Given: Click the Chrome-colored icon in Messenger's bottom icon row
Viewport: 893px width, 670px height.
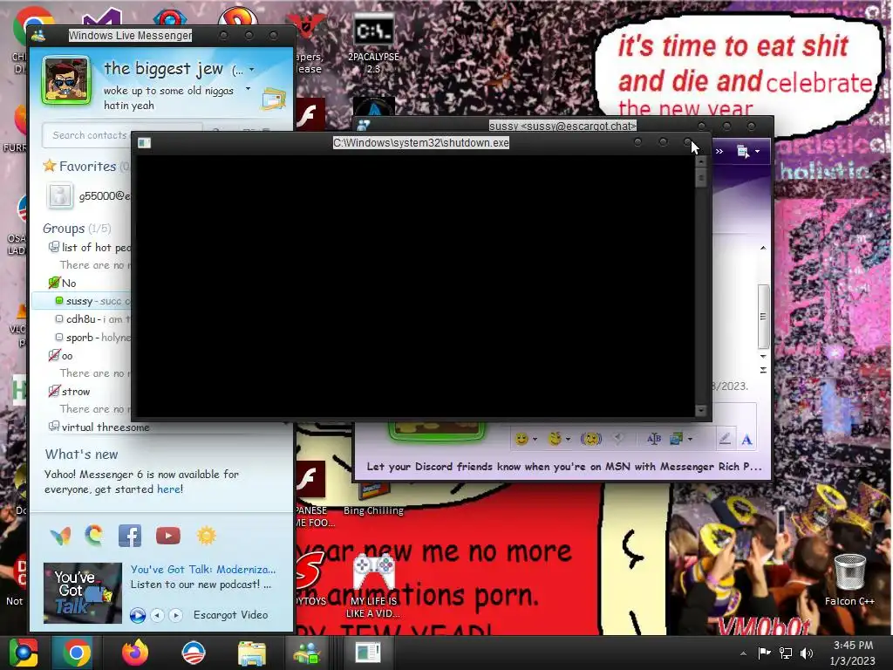Looking at the screenshot, I should (94, 536).
